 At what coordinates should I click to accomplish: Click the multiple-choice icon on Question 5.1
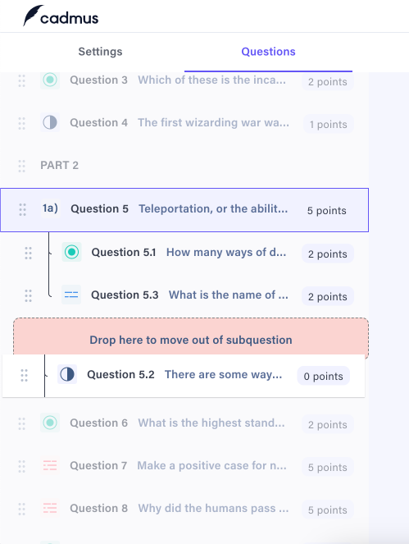point(72,252)
